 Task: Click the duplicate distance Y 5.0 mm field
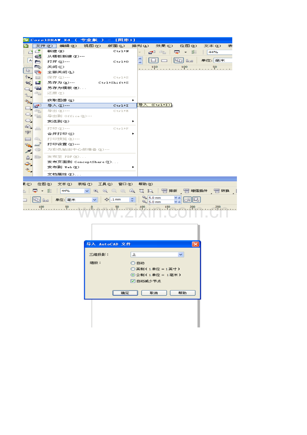click(162, 202)
